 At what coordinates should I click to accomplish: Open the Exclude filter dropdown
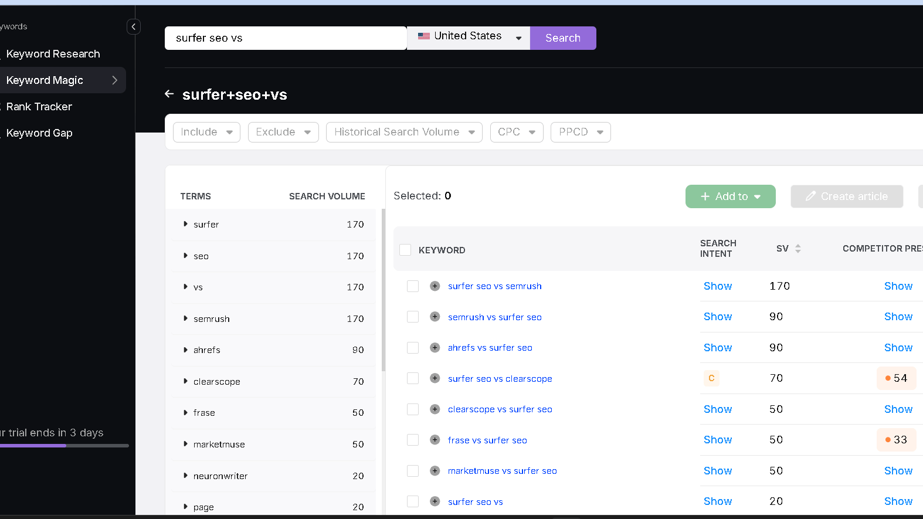(x=283, y=132)
